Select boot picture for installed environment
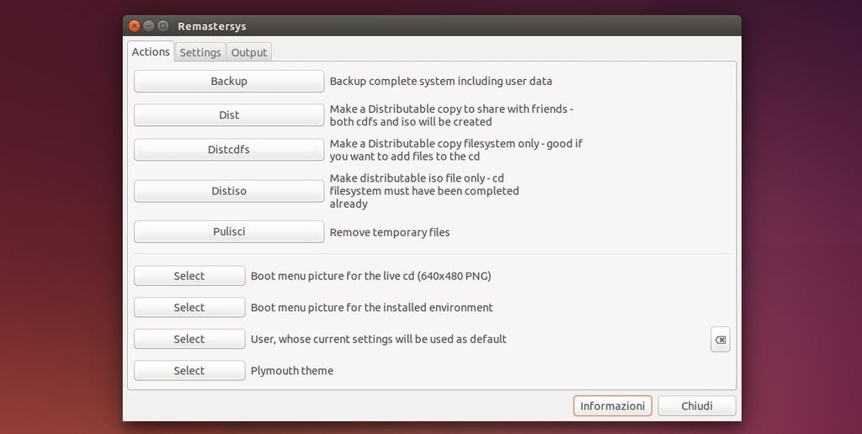This screenshot has height=434, width=862. (x=189, y=308)
